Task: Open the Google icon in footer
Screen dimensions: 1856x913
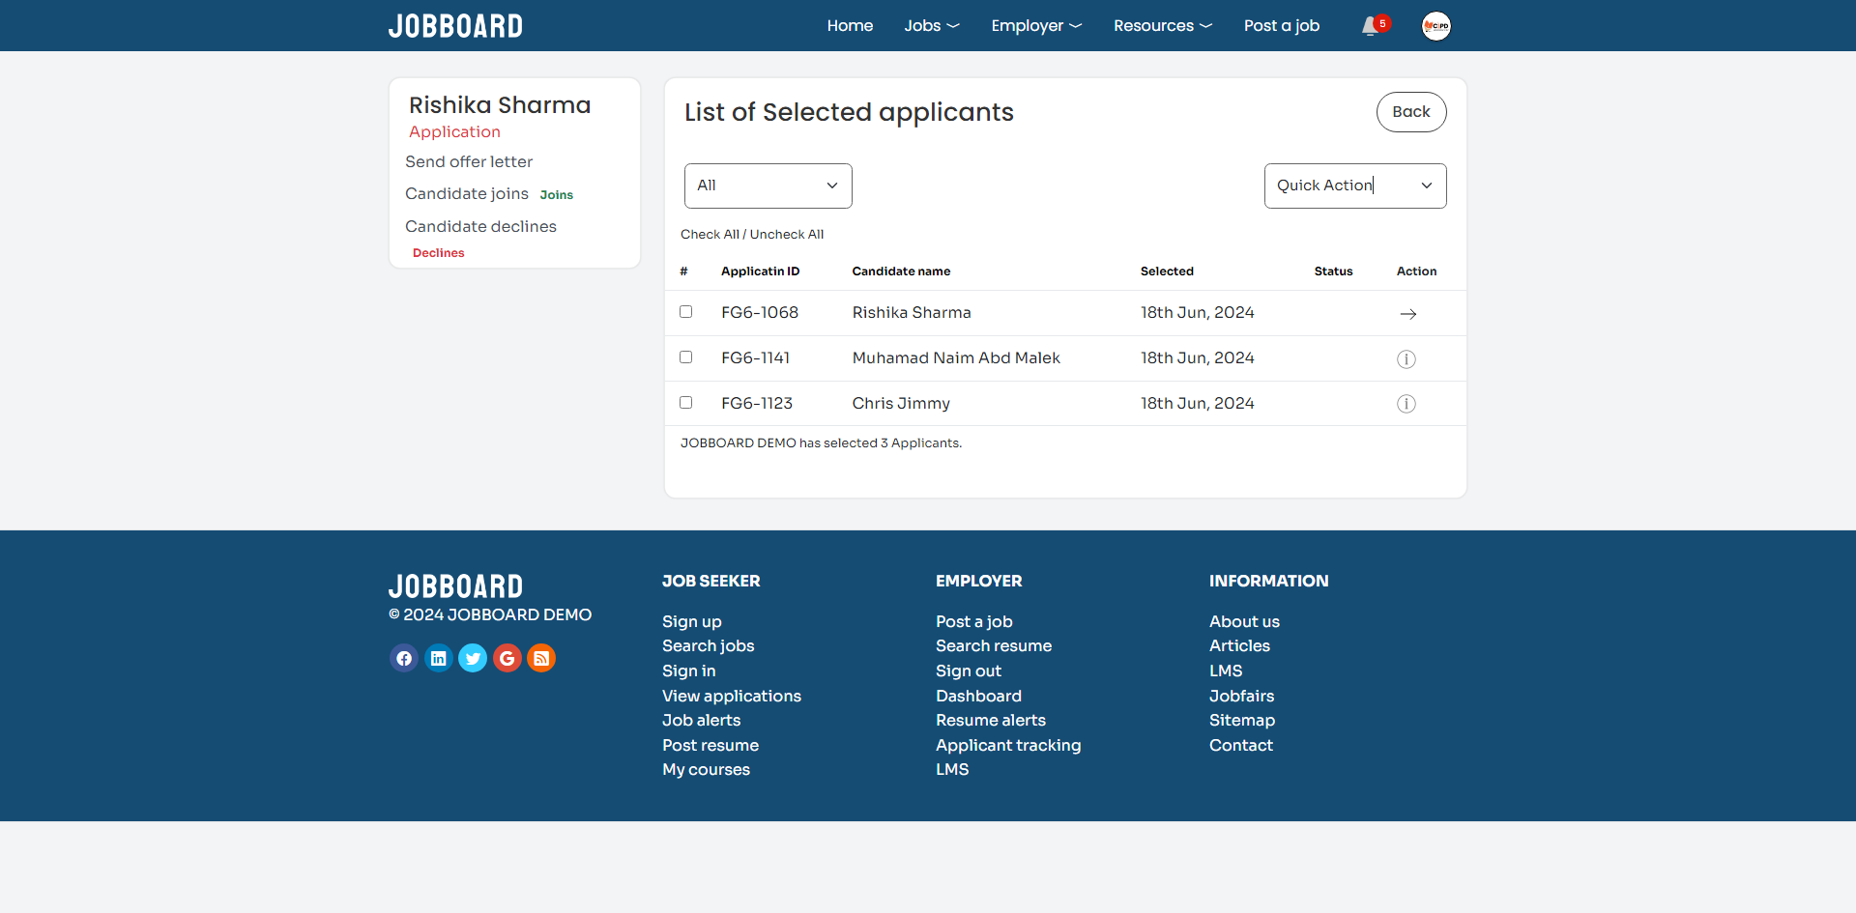Action: [507, 658]
